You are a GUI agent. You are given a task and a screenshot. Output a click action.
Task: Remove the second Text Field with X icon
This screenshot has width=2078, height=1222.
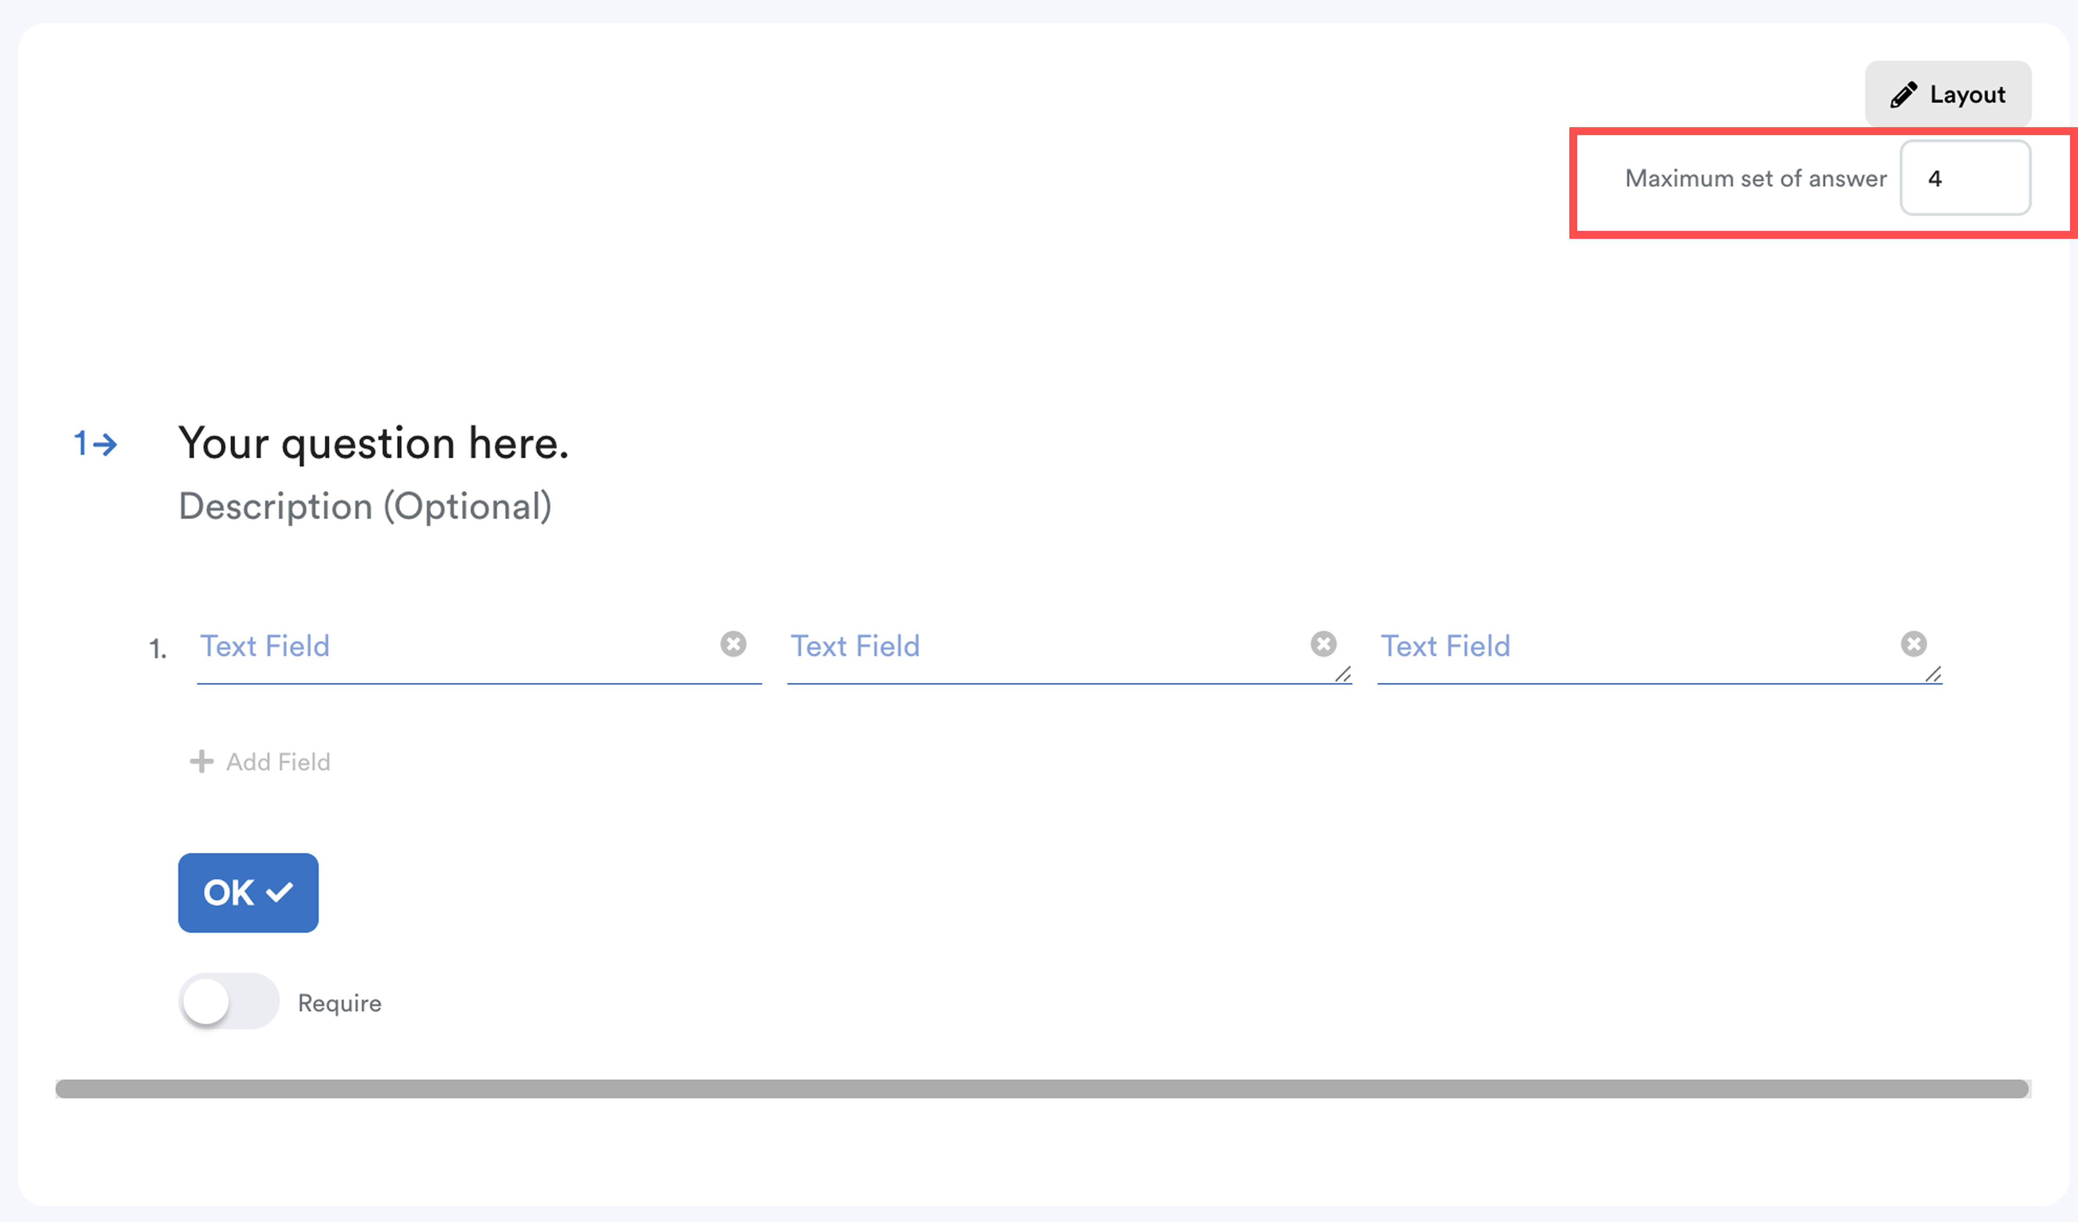pos(1323,644)
